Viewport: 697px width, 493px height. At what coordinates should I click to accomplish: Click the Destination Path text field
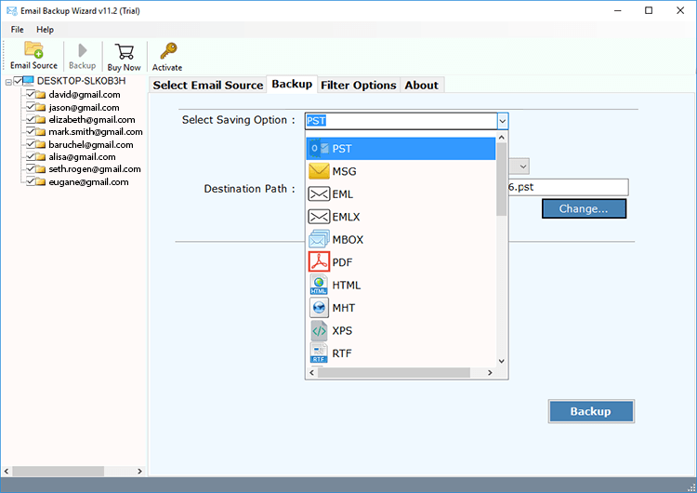(568, 187)
